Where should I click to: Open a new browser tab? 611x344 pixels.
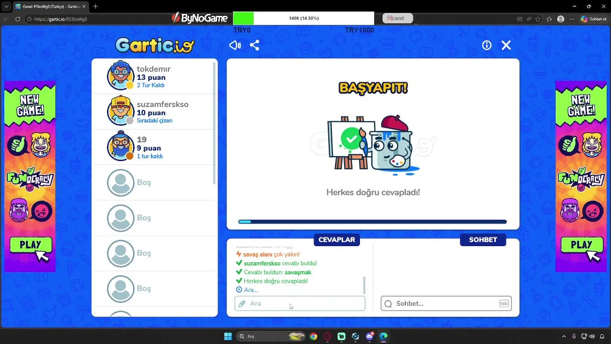pyautogui.click(x=95, y=6)
